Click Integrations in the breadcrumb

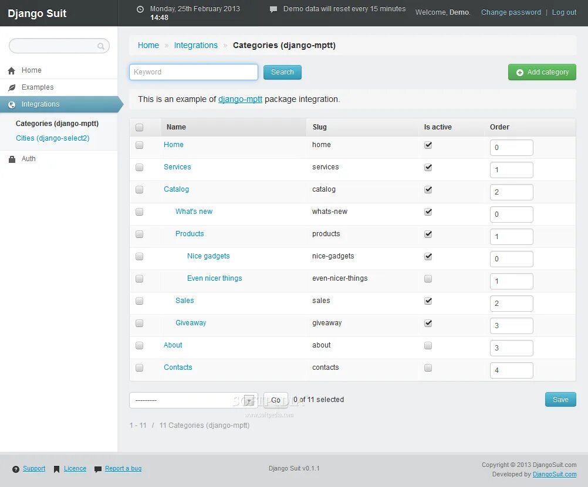pyautogui.click(x=196, y=45)
